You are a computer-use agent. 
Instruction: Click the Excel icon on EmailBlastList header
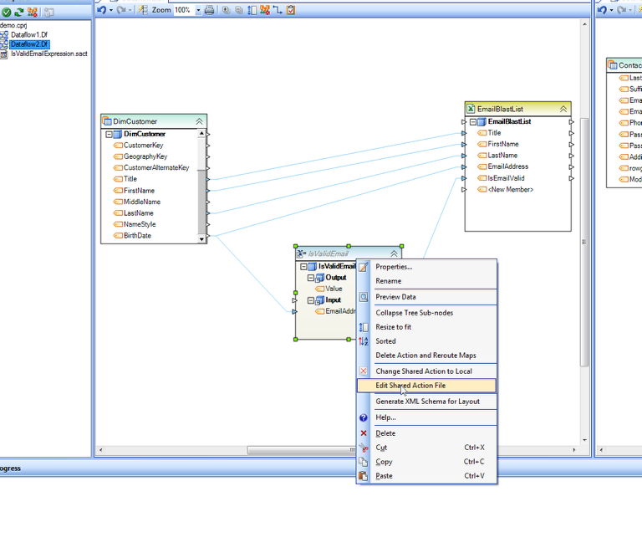pos(471,109)
